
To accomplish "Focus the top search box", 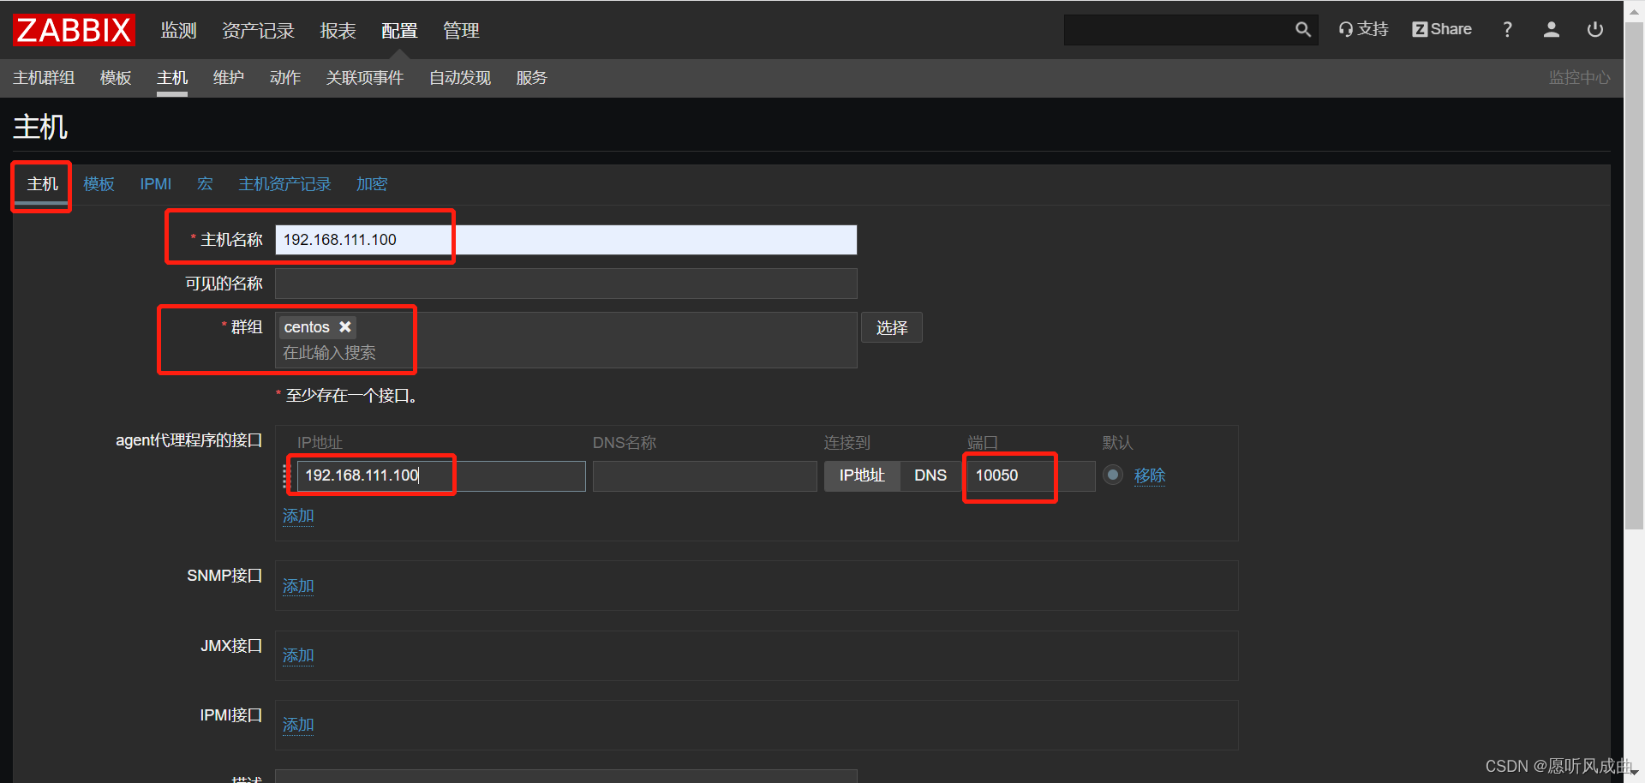I will click(x=1179, y=30).
